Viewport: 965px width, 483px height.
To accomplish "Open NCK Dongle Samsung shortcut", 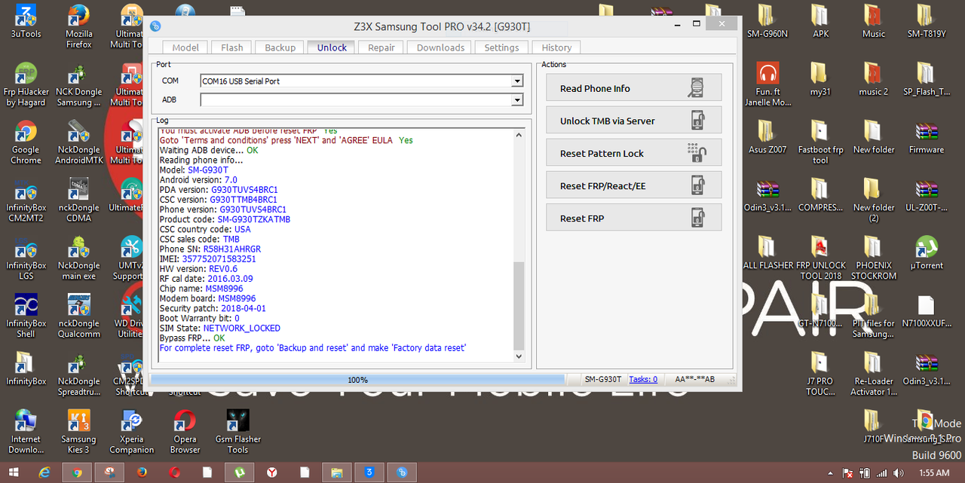I will pos(79,84).
